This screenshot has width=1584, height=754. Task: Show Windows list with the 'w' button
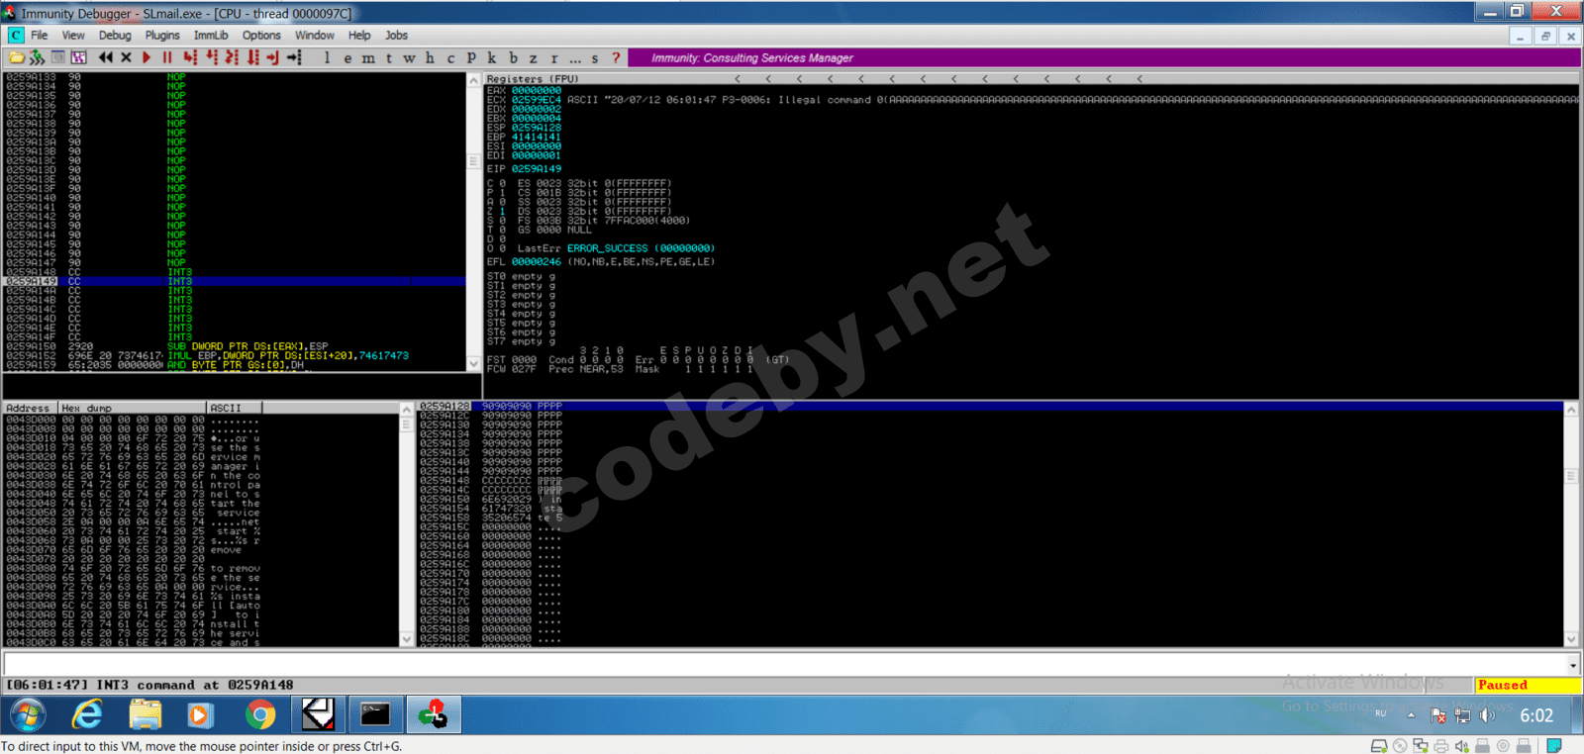click(409, 58)
